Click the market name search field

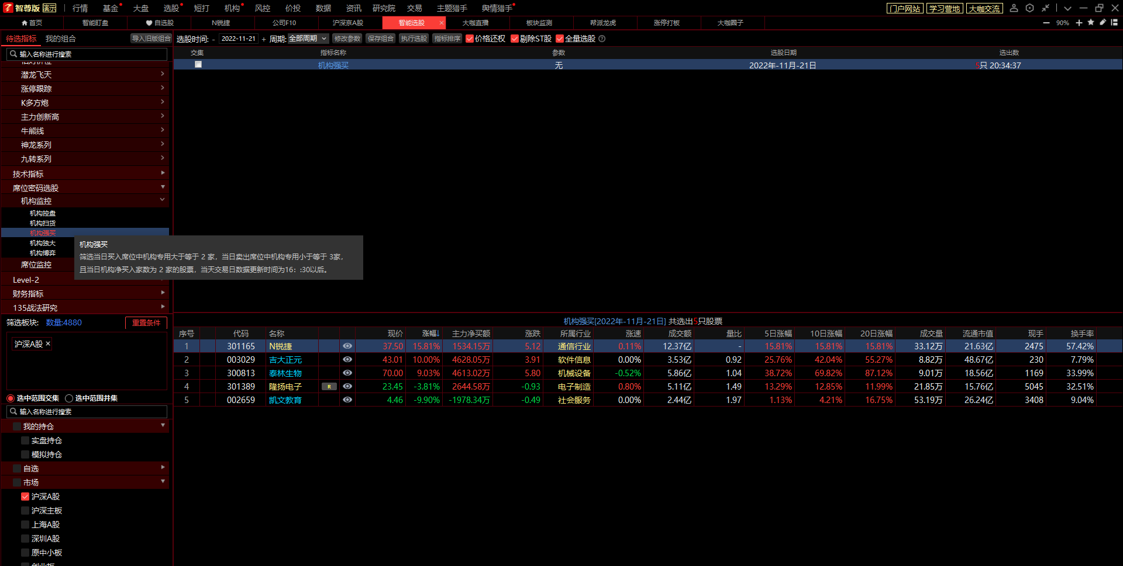[87, 411]
